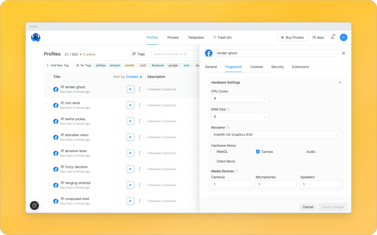Open Templates in top navigation
The width and height of the screenshot is (377, 235).
[196, 37]
